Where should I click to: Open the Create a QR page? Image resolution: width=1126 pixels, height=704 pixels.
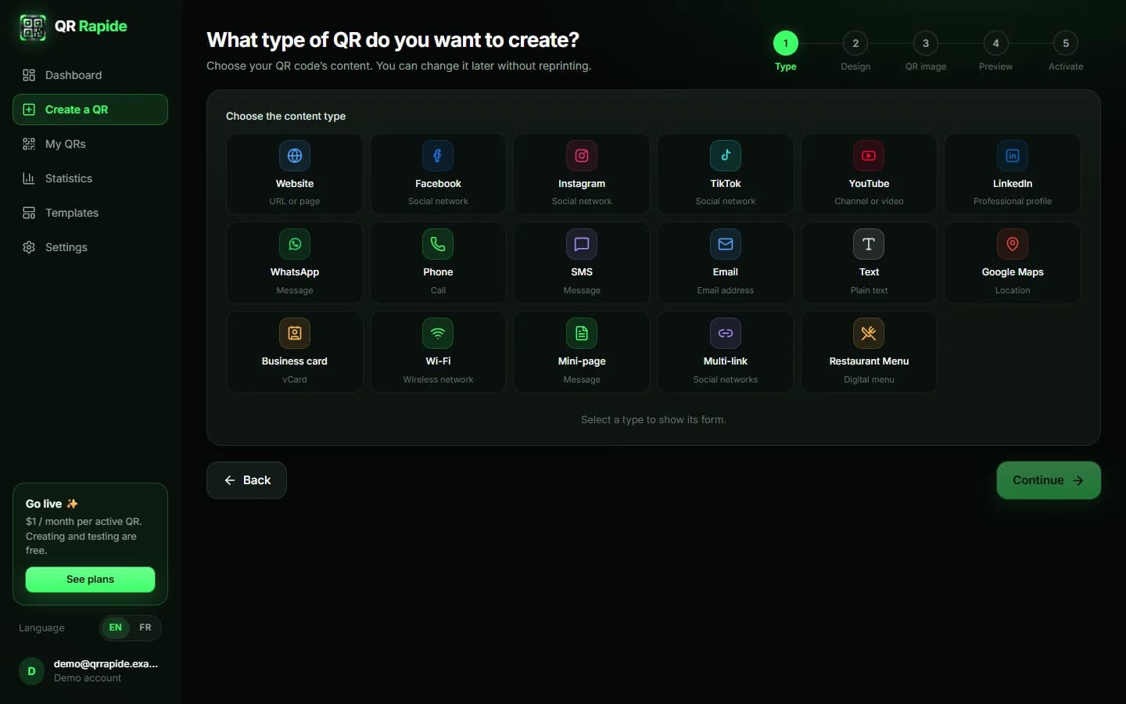point(90,110)
